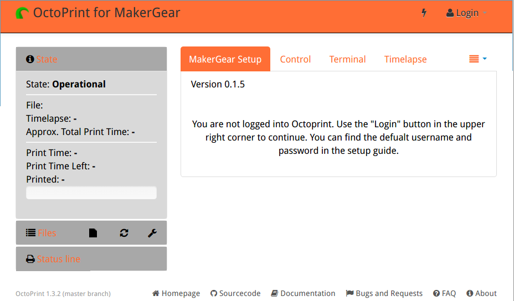514x301 pixels.
Task: Open the Terminal tab
Action: tap(347, 59)
